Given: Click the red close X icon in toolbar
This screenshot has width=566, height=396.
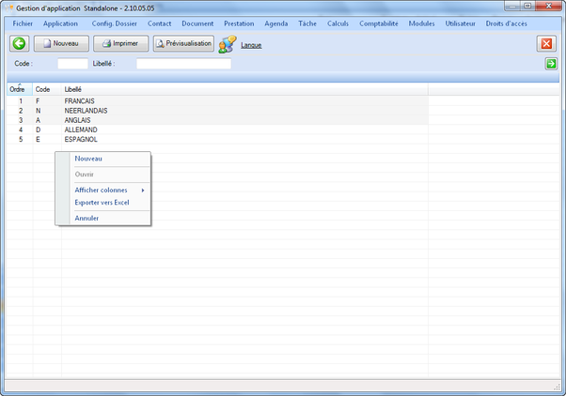Looking at the screenshot, I should 546,43.
